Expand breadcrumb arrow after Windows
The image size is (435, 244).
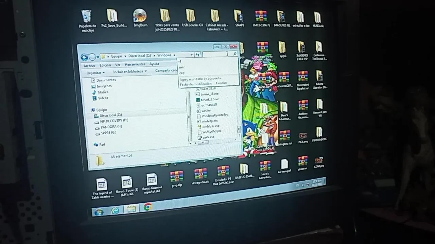point(174,55)
